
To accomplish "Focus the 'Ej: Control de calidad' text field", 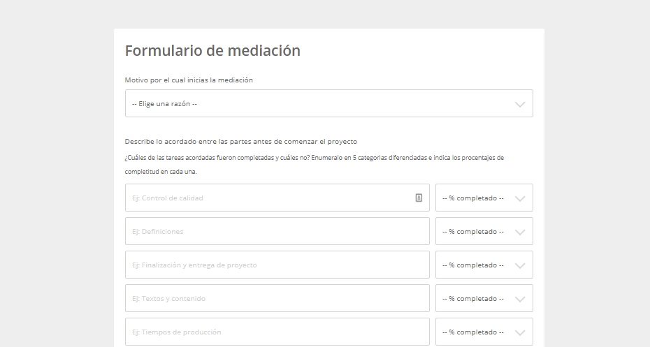I will coord(277,198).
